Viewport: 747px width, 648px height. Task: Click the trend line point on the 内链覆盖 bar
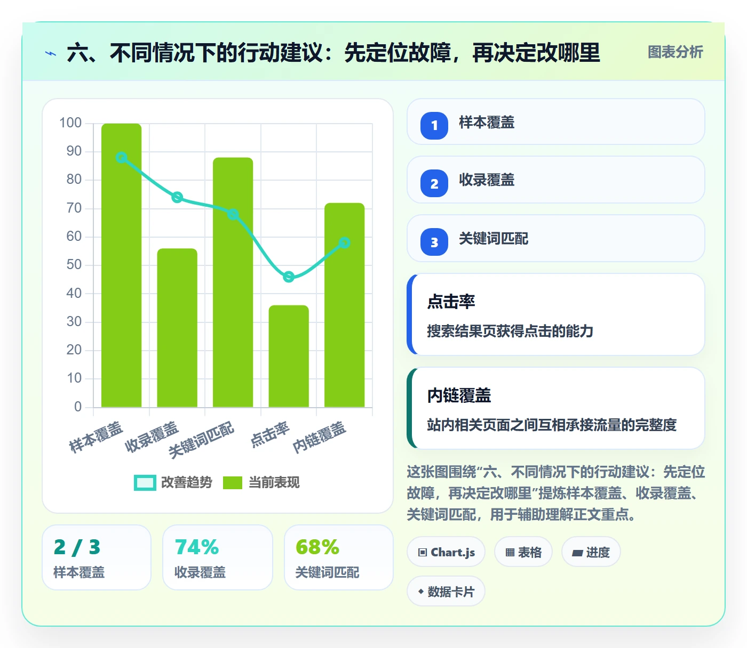[x=345, y=242]
